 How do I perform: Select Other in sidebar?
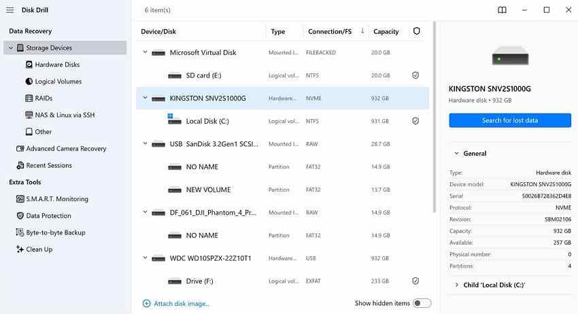(x=43, y=132)
